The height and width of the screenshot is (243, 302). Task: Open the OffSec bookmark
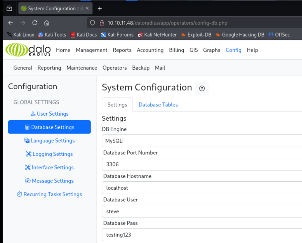pyautogui.click(x=279, y=35)
